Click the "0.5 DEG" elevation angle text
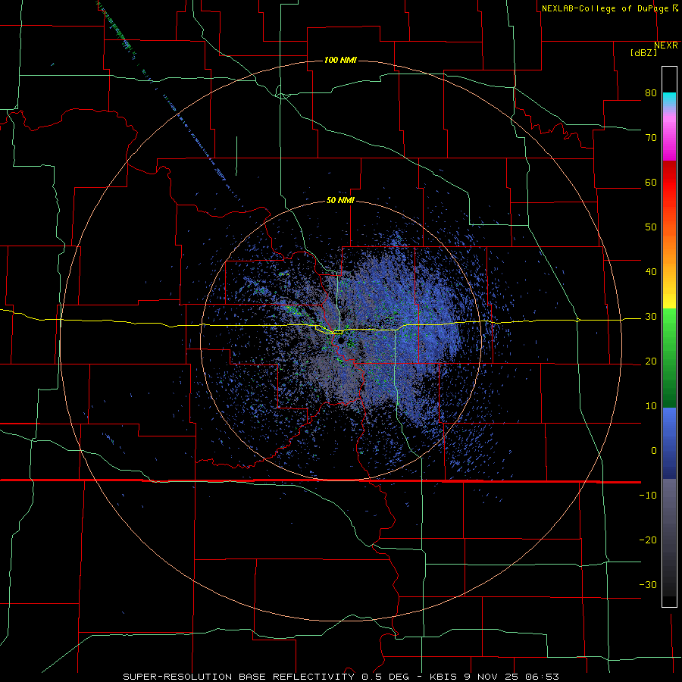Image resolution: width=682 pixels, height=682 pixels. (x=386, y=677)
